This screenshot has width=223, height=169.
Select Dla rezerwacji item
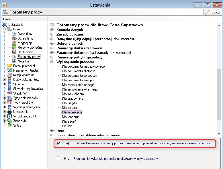tap(71, 112)
